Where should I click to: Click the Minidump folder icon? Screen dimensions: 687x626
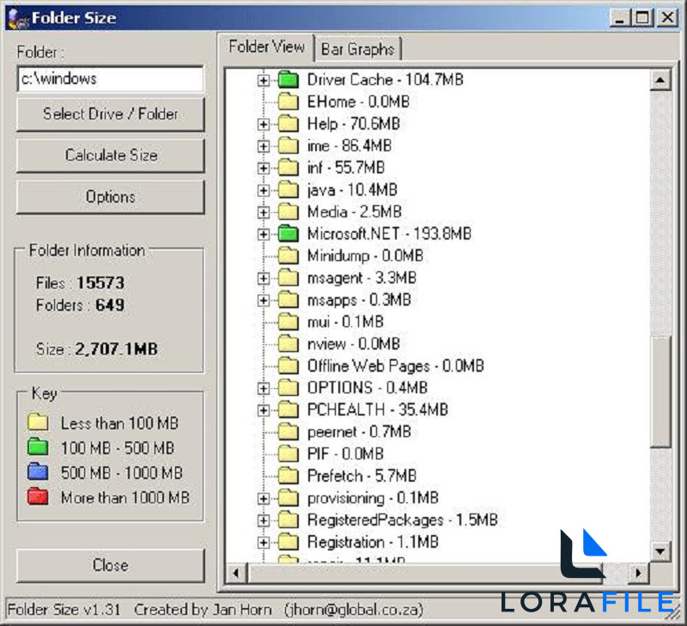pyautogui.click(x=289, y=255)
